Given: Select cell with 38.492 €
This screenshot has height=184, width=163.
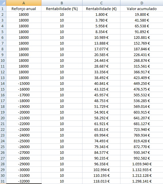Looking at the screenshot, I should click(x=101, y=78).
